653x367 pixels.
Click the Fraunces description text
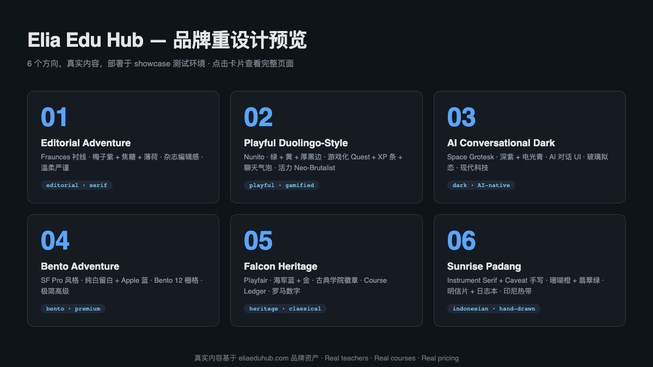[122, 162]
